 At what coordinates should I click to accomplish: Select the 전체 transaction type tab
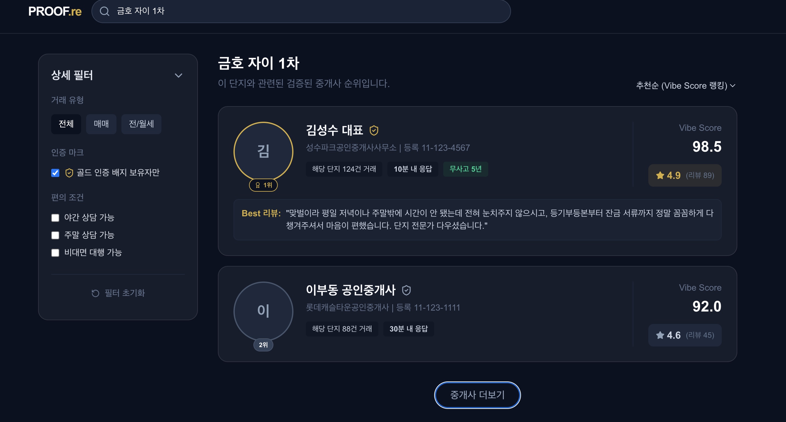66,124
